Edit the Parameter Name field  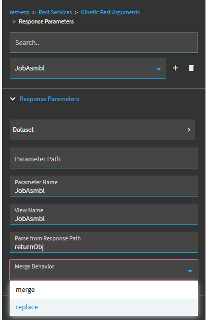pyautogui.click(x=104, y=186)
